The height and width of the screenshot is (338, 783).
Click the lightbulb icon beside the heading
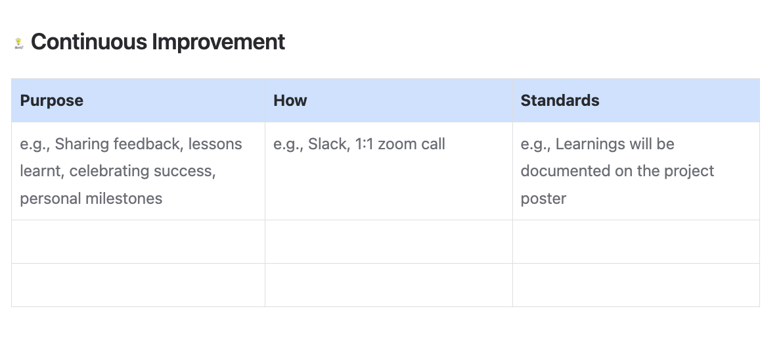coord(18,43)
